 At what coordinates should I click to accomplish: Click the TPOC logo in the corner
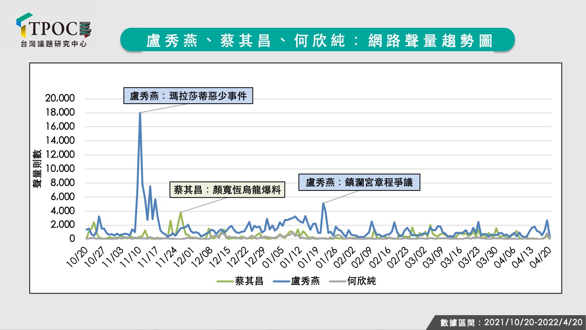click(54, 30)
